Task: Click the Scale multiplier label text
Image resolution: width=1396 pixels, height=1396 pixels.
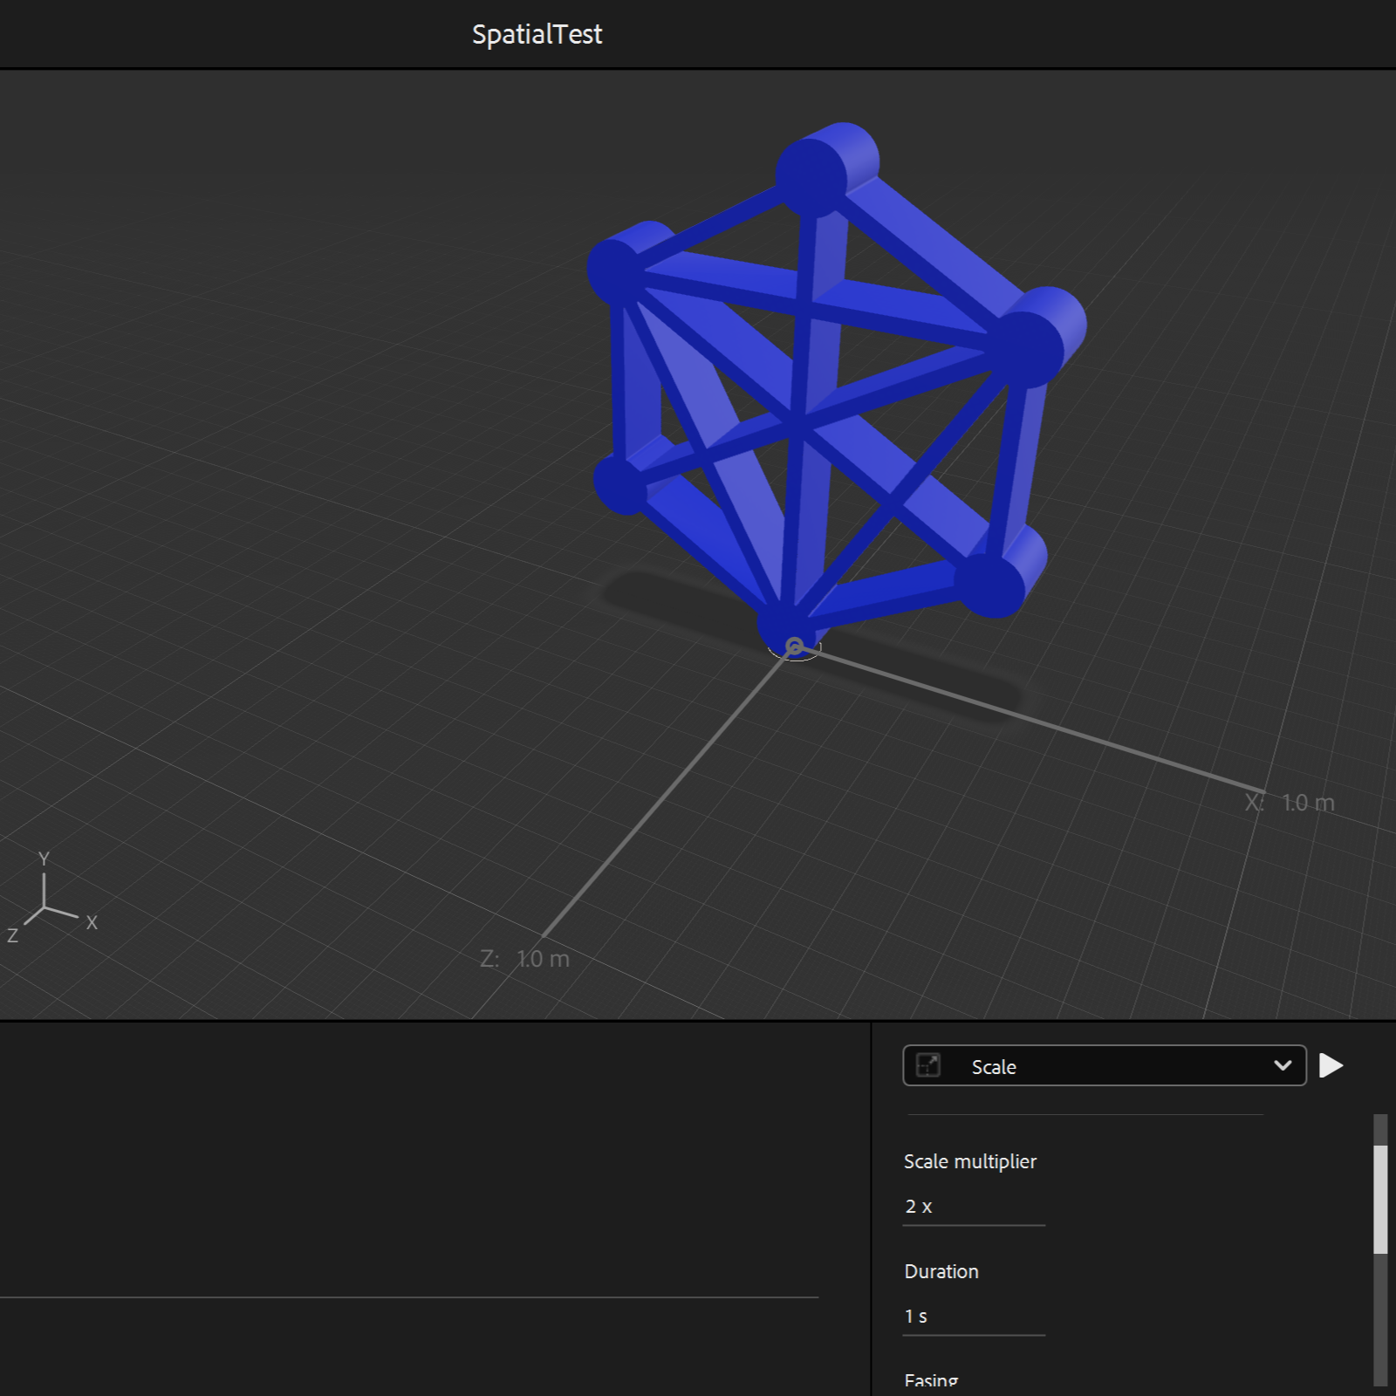Action: pos(969,1161)
